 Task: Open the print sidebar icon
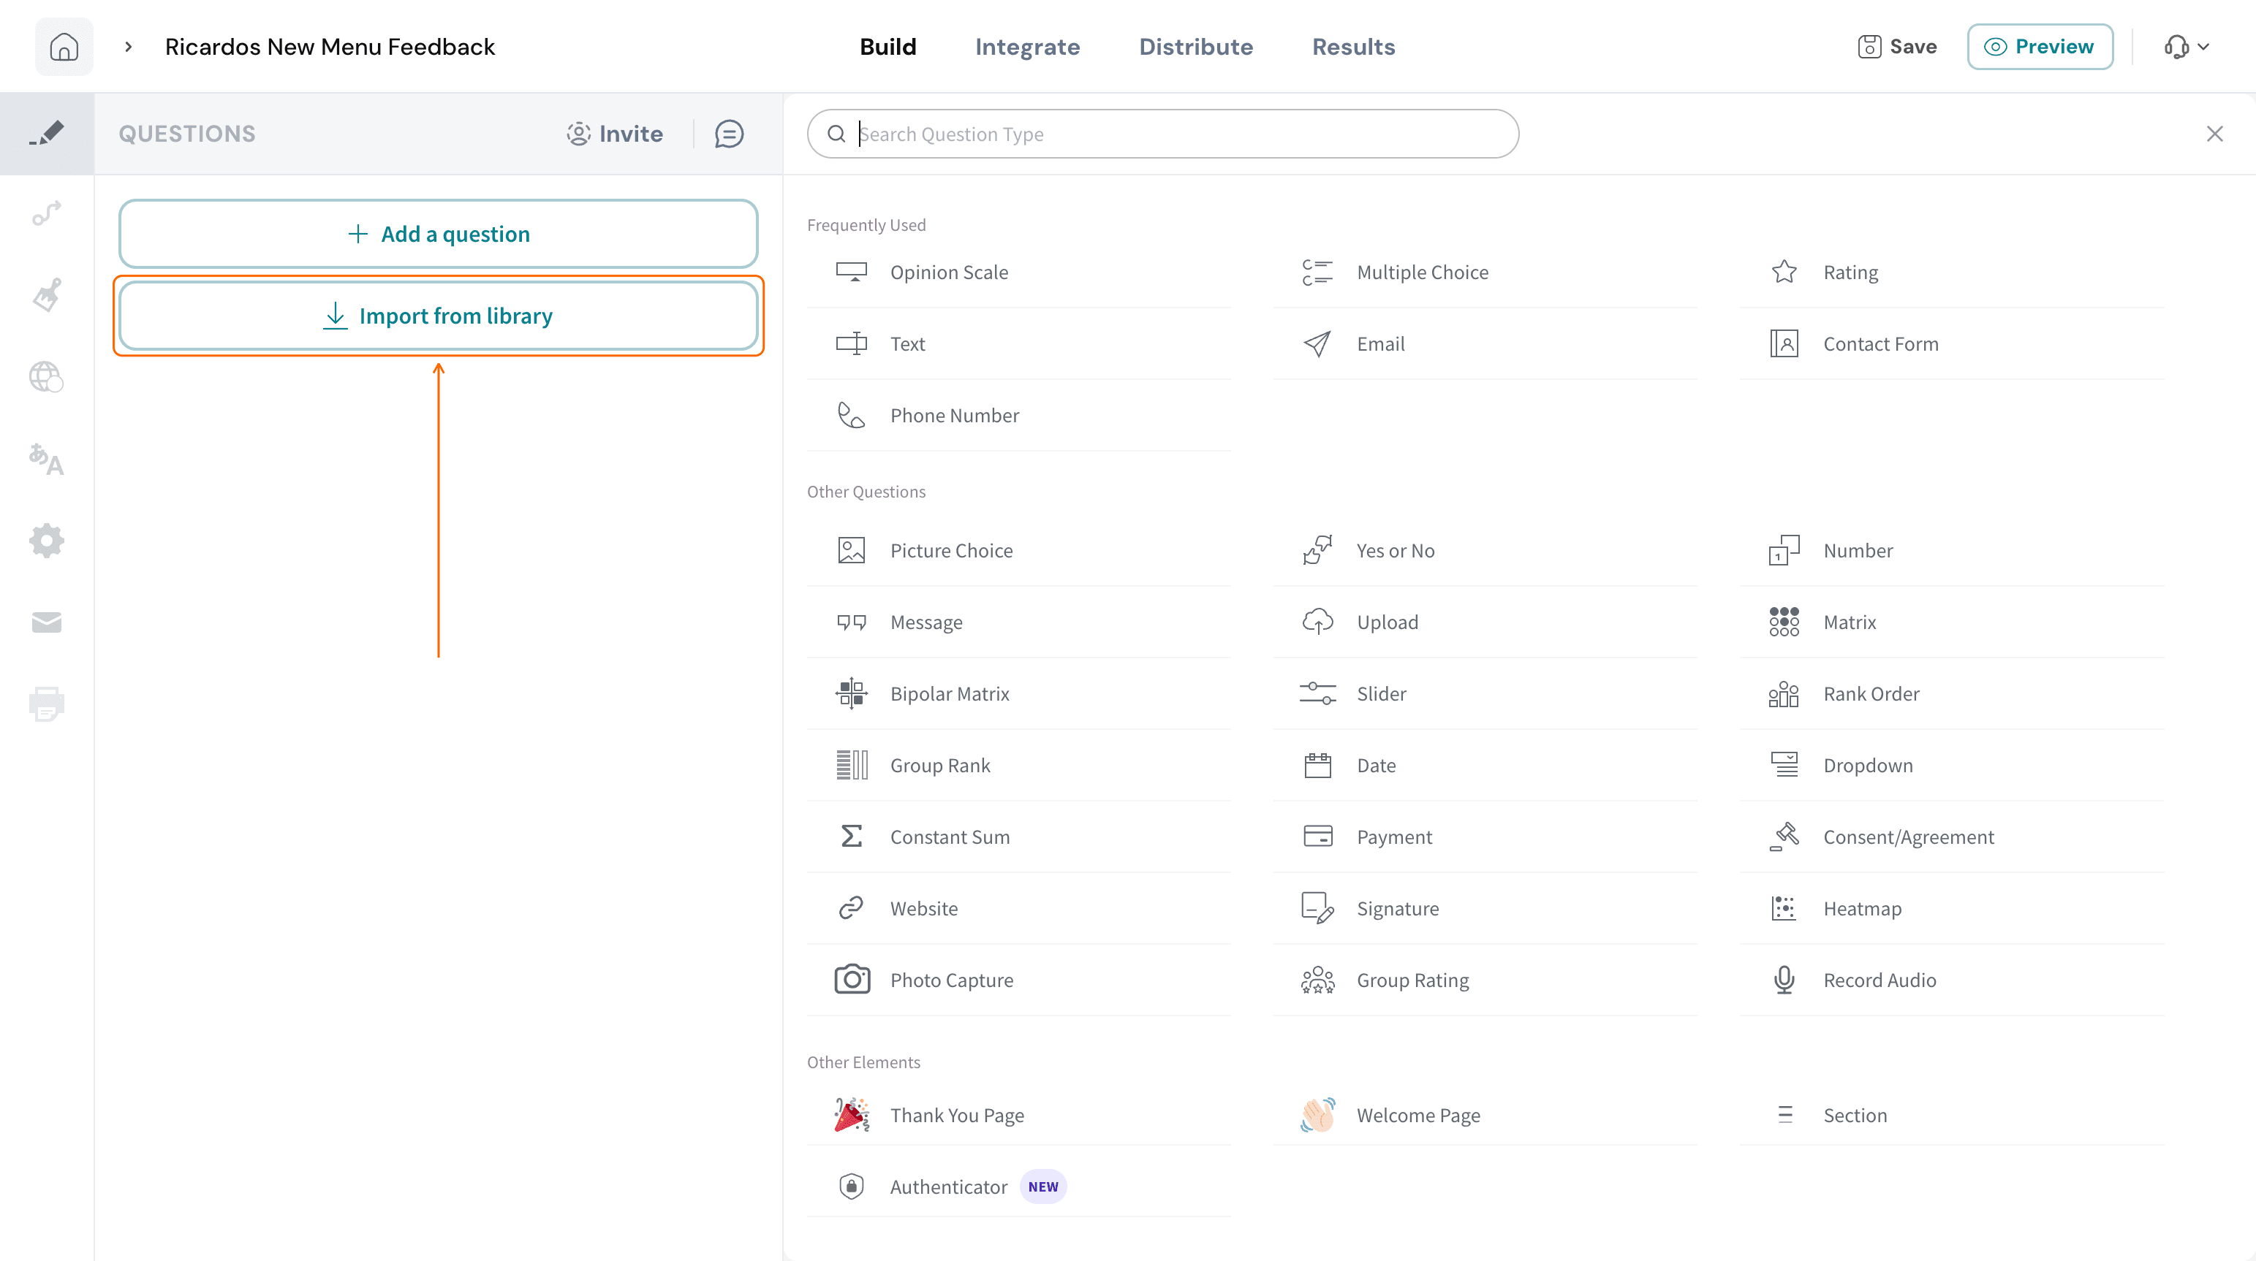[46, 704]
